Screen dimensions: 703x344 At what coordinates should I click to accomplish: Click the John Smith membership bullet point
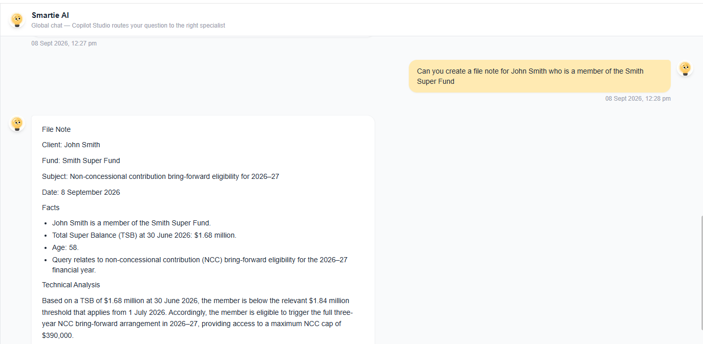click(x=131, y=223)
